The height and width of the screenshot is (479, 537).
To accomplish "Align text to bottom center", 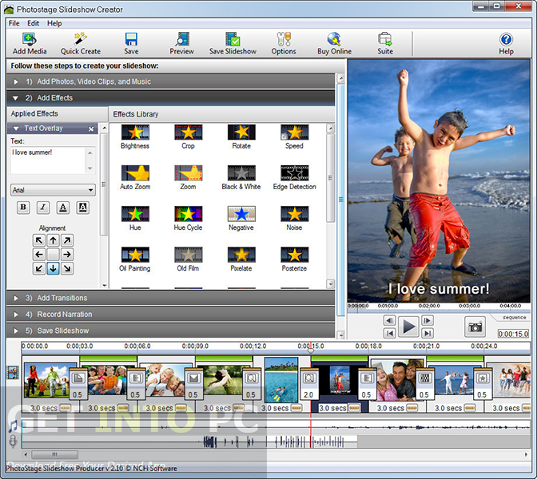I will pos(53,268).
